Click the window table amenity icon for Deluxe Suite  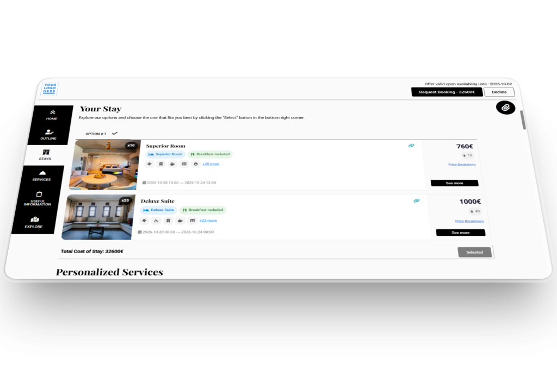tap(193, 221)
